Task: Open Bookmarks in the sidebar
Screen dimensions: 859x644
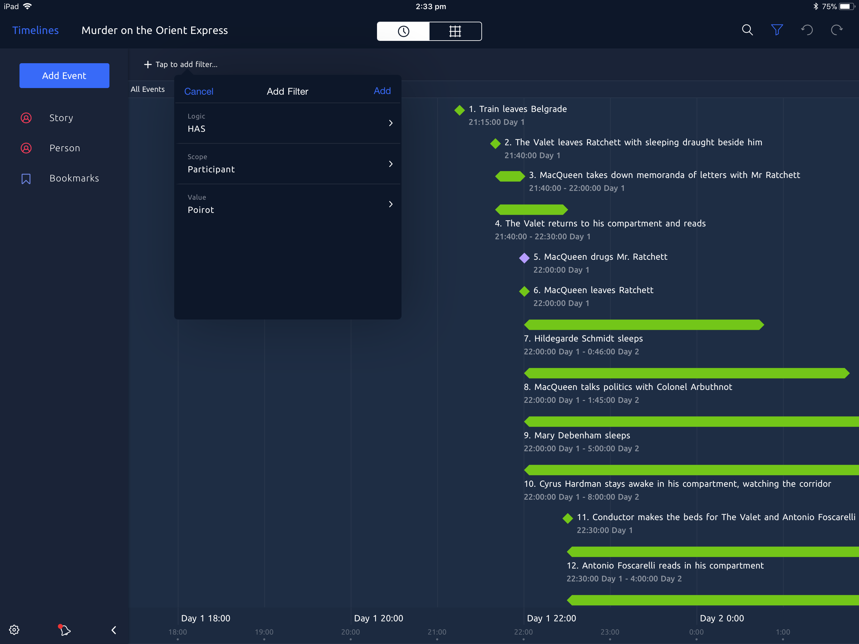Action: coord(74,178)
